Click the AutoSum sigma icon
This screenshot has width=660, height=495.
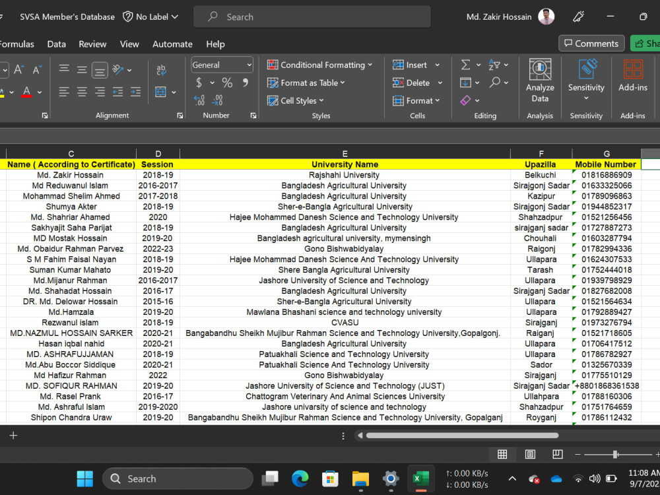point(465,65)
